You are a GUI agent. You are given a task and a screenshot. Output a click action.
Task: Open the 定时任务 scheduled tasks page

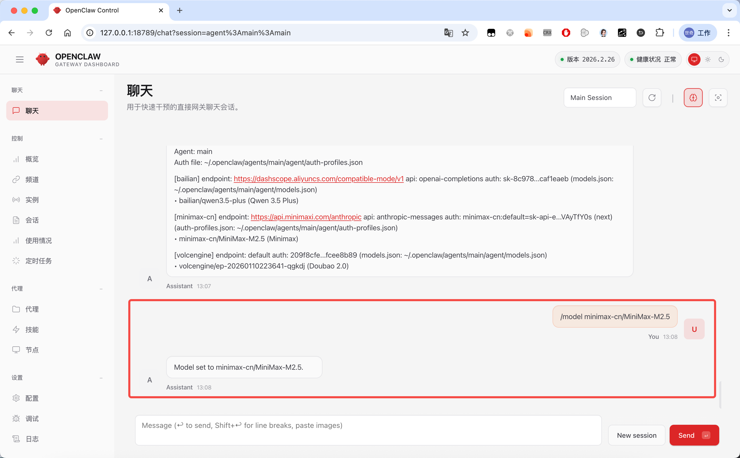click(38, 261)
